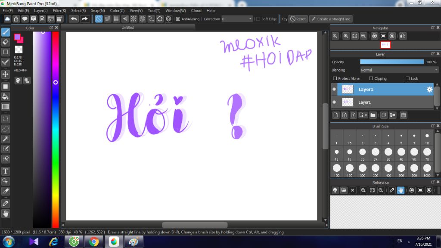441x248 pixels.
Task: Open the File menu
Action: pyautogui.click(x=8, y=11)
